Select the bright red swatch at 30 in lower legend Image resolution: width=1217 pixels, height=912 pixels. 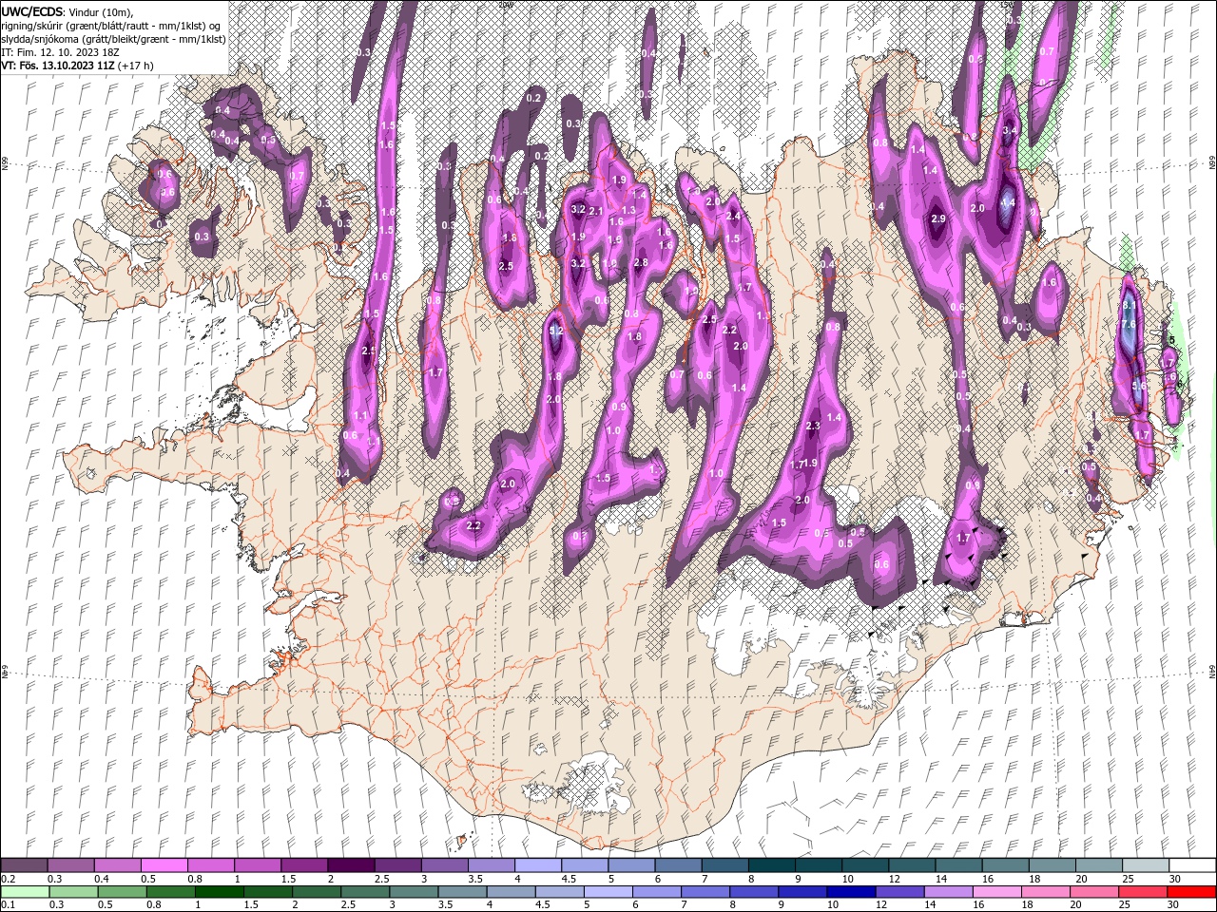pyautogui.click(x=1191, y=892)
